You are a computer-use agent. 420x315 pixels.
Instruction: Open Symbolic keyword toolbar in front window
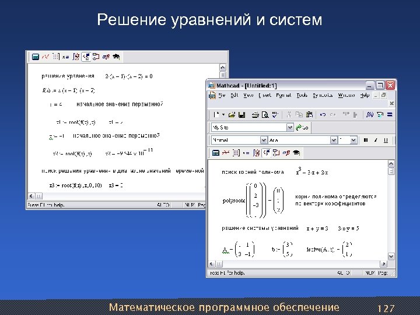296,153
